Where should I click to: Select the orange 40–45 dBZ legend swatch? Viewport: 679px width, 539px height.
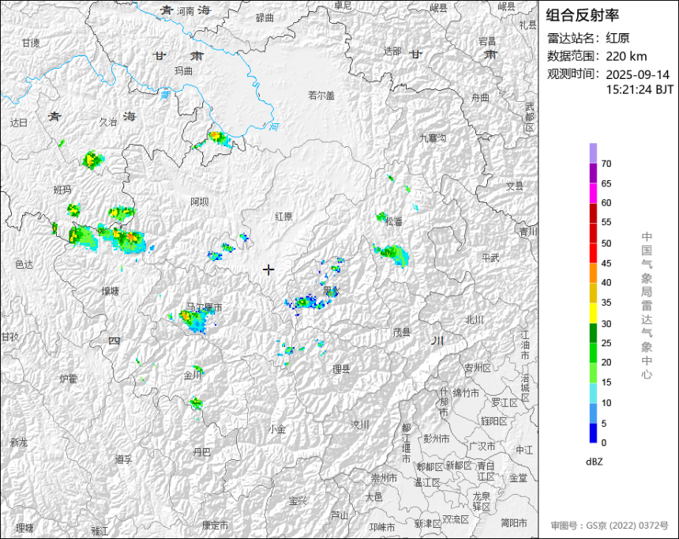[x=593, y=273]
